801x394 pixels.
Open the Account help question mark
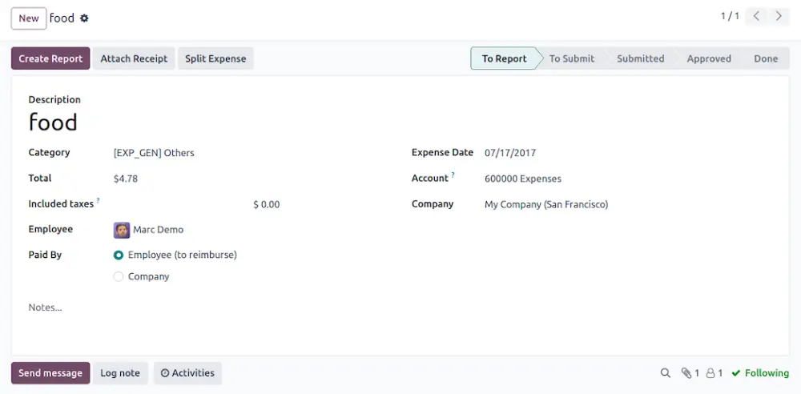click(453, 175)
